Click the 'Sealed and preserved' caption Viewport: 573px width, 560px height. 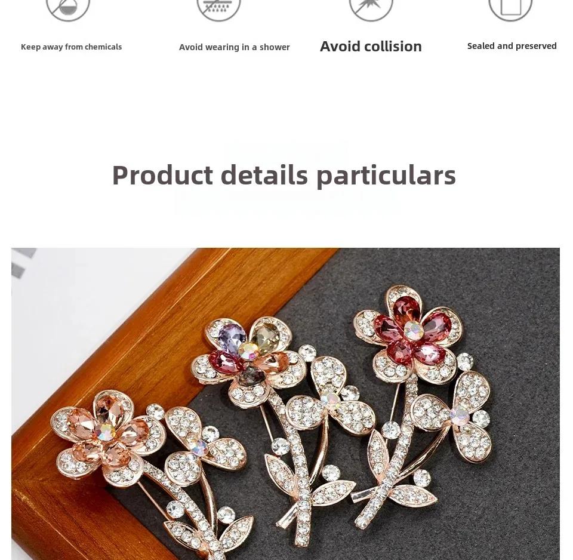tap(512, 46)
